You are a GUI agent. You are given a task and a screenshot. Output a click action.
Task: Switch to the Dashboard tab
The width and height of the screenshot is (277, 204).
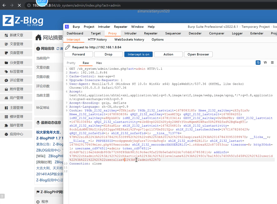click(x=75, y=33)
